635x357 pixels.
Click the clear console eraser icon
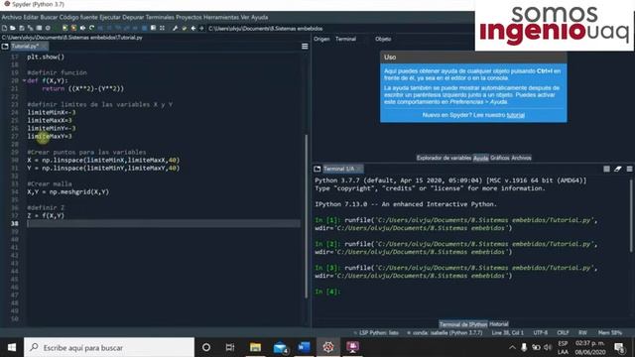click(617, 169)
